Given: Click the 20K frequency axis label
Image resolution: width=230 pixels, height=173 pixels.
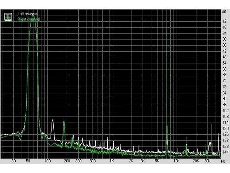Looking at the screenshot, I should coord(196,161).
